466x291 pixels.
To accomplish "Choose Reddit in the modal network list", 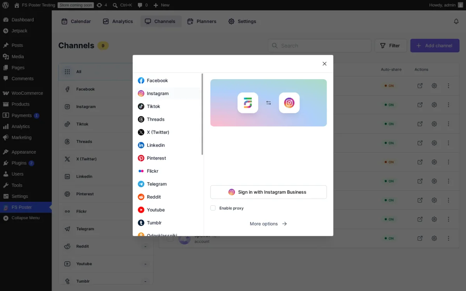I will (x=167, y=197).
